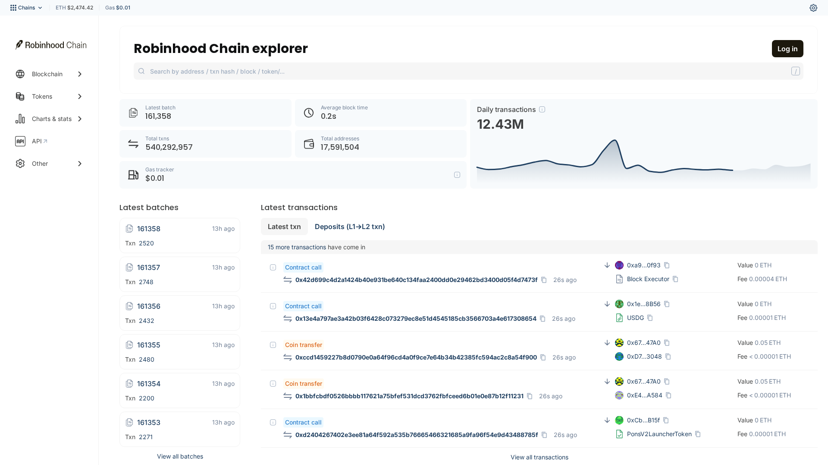Viewport: 828px width, 465px height.
Task: Copy USDG token address
Action: [650, 318]
